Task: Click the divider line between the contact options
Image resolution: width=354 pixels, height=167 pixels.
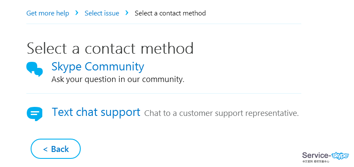Action: pos(164,94)
